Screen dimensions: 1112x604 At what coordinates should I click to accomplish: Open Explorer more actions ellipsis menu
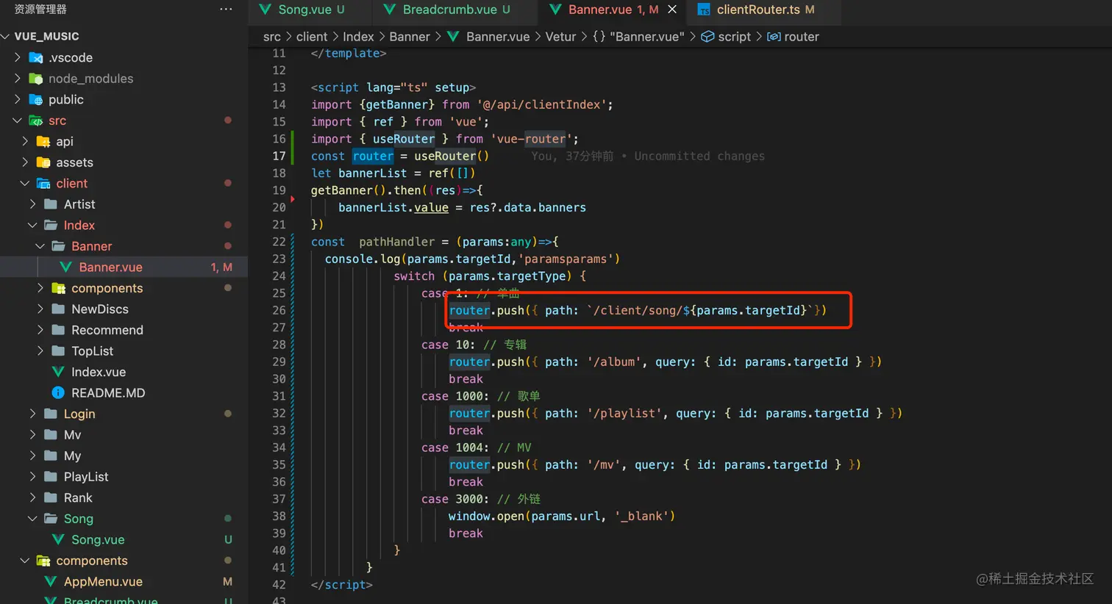point(226,10)
